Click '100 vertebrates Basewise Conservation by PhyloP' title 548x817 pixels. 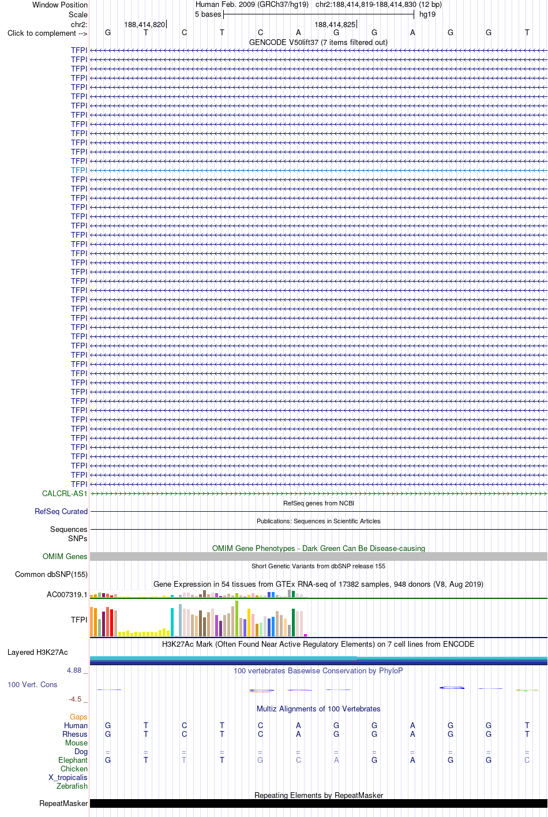(318, 670)
